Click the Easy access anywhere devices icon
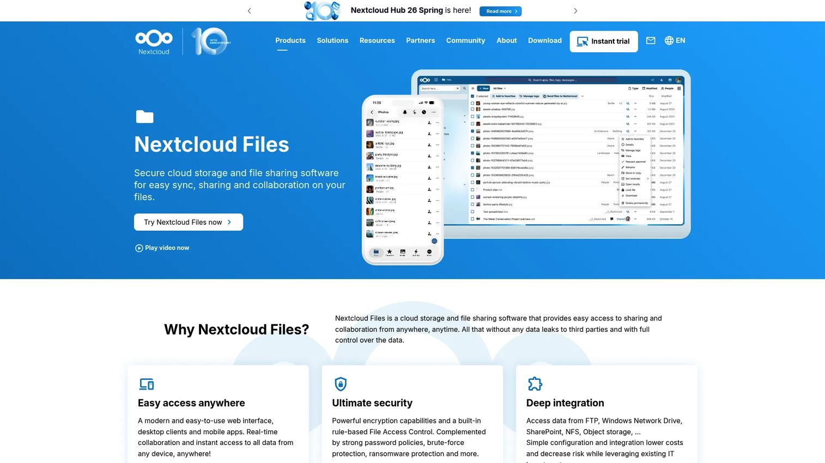825x463 pixels. pos(147,384)
